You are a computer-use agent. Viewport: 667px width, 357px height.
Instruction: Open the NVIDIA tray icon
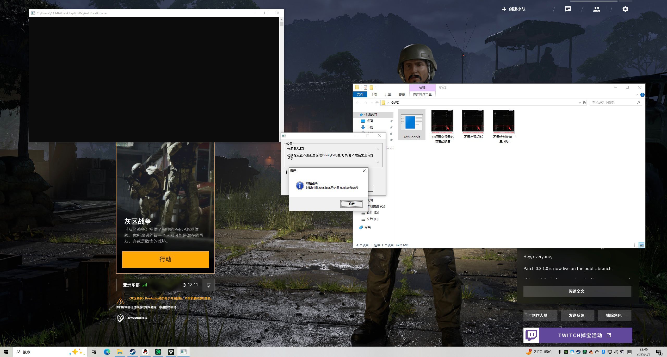point(566,352)
